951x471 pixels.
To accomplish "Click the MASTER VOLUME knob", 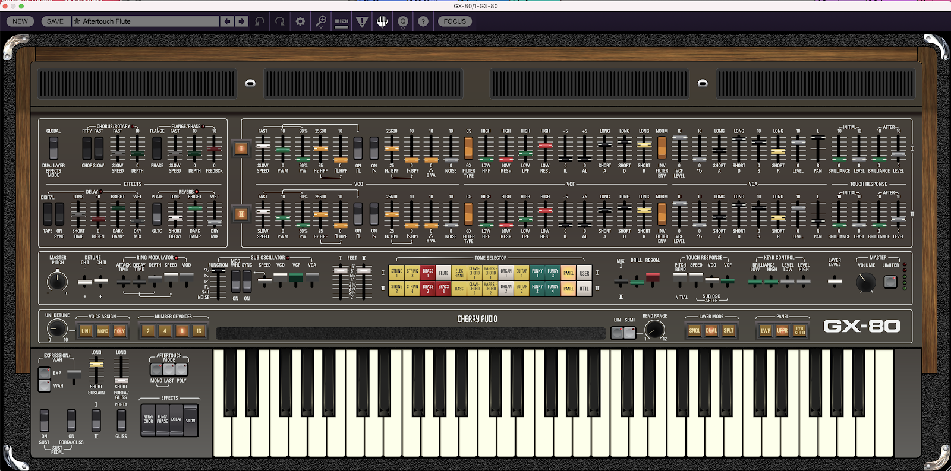I will [865, 282].
